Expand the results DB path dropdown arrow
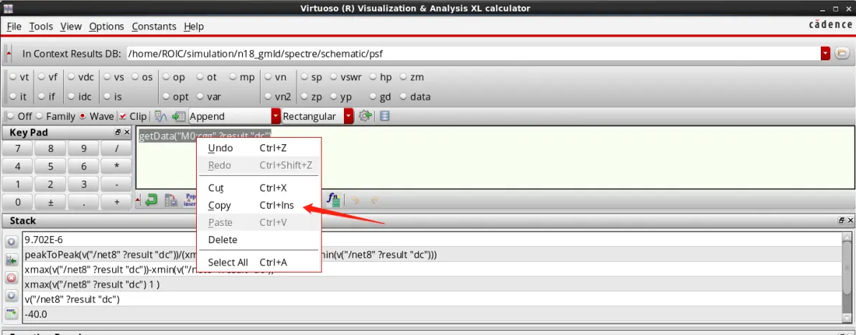Viewport: 856px width, 335px height. (825, 54)
